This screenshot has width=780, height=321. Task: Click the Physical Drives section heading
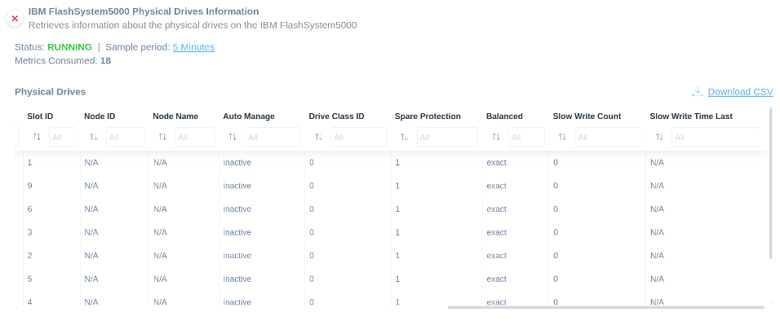coord(51,92)
